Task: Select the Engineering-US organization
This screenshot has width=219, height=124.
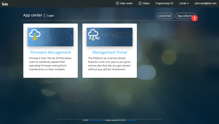Action: click(x=164, y=3)
